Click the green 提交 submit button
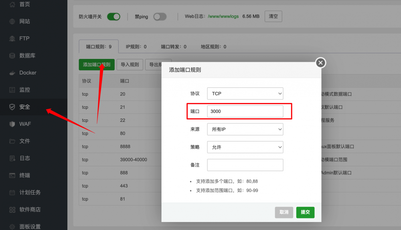Viewport: 401px width, 230px height. [x=305, y=212]
